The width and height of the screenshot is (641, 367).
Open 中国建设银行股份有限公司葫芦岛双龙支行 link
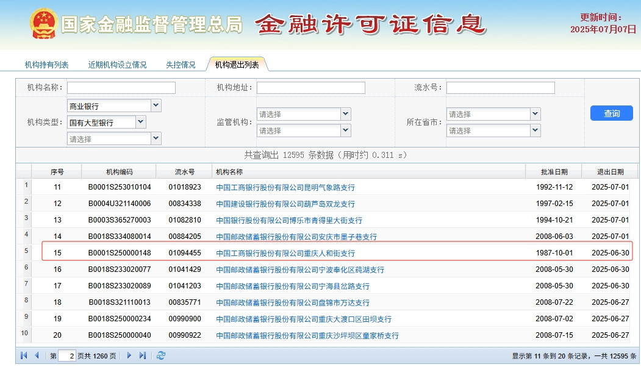click(285, 204)
